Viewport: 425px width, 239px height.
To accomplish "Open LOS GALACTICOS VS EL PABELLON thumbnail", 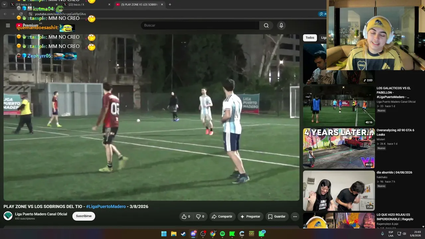I will (339, 106).
